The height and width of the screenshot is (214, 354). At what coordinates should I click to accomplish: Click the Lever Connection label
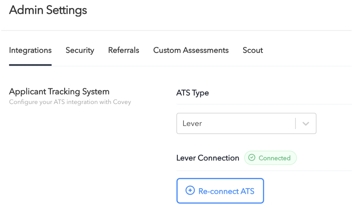tap(208, 158)
